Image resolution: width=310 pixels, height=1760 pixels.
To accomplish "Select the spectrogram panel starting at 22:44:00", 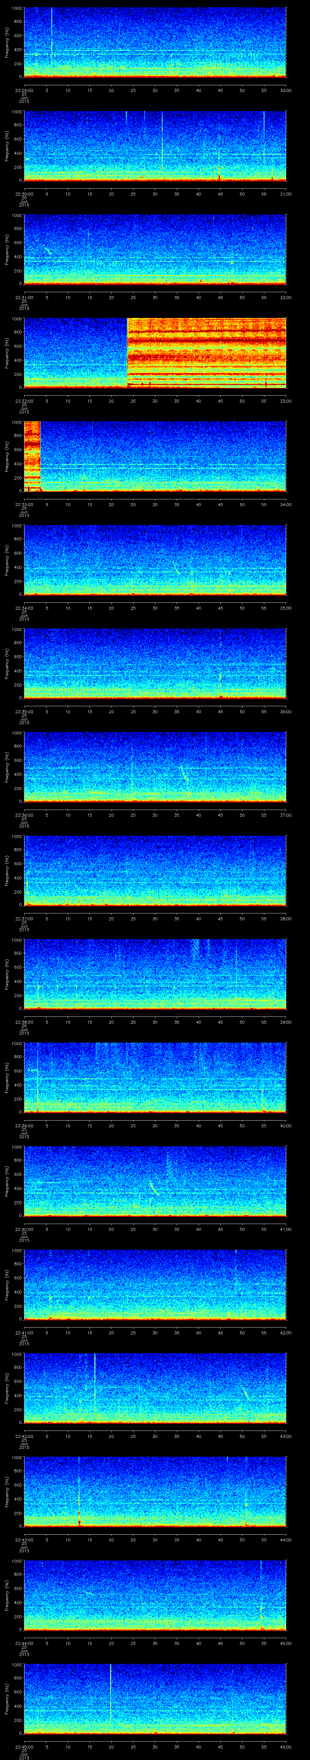I will click(155, 1595).
